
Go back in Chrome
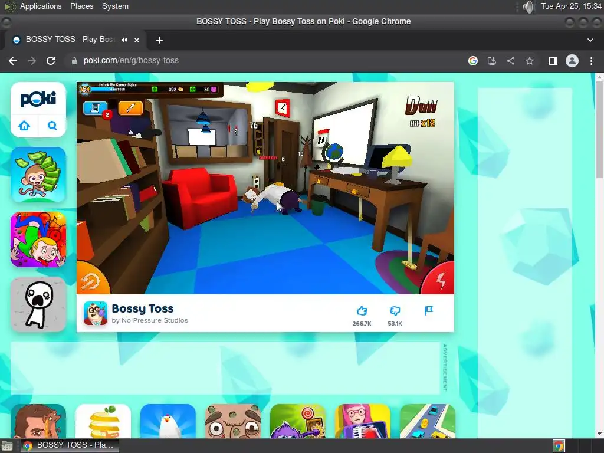point(13,61)
